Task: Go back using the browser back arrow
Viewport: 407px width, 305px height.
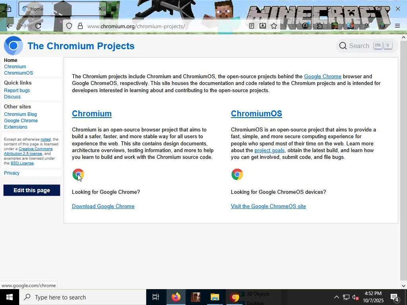Action: point(10,26)
